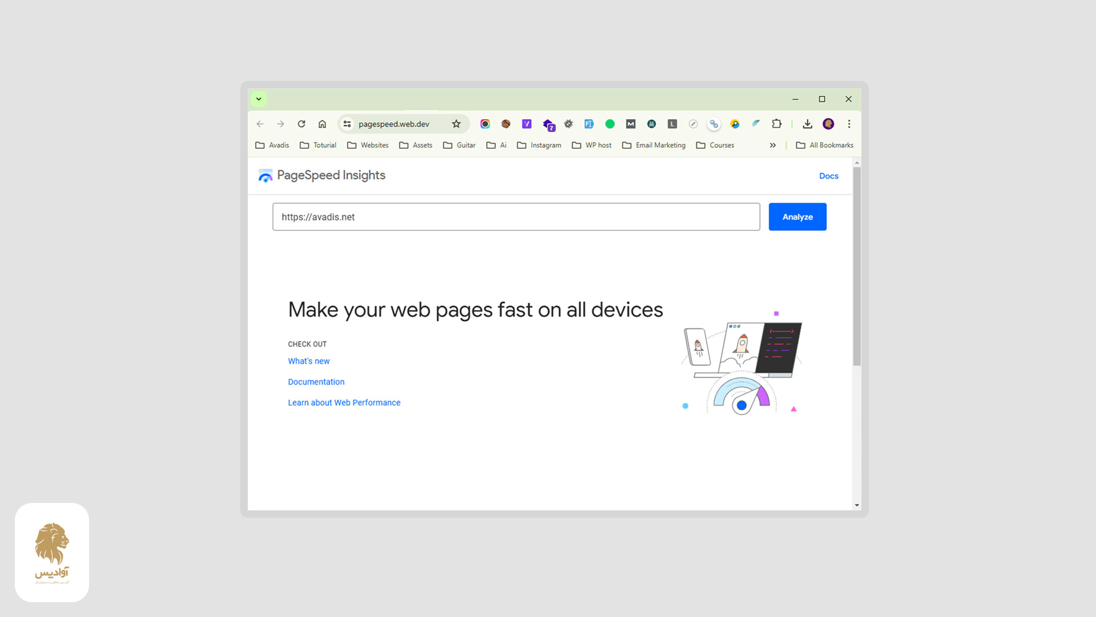Screen dimensions: 1096x617
Task: Open site information icon in address bar
Action: (x=347, y=124)
